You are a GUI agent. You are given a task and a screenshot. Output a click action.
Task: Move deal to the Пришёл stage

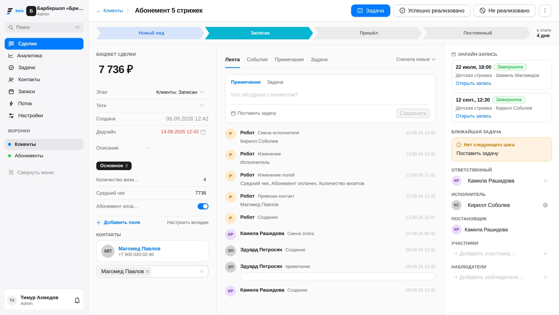(369, 33)
